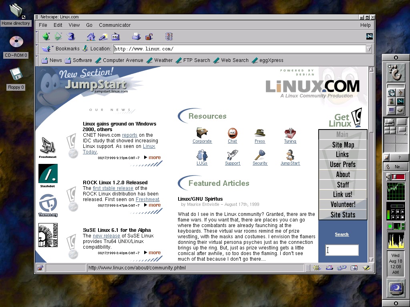Viewport: 410px width, 307px height.
Task: Click the Tuning toolbox icon
Action: (x=290, y=133)
